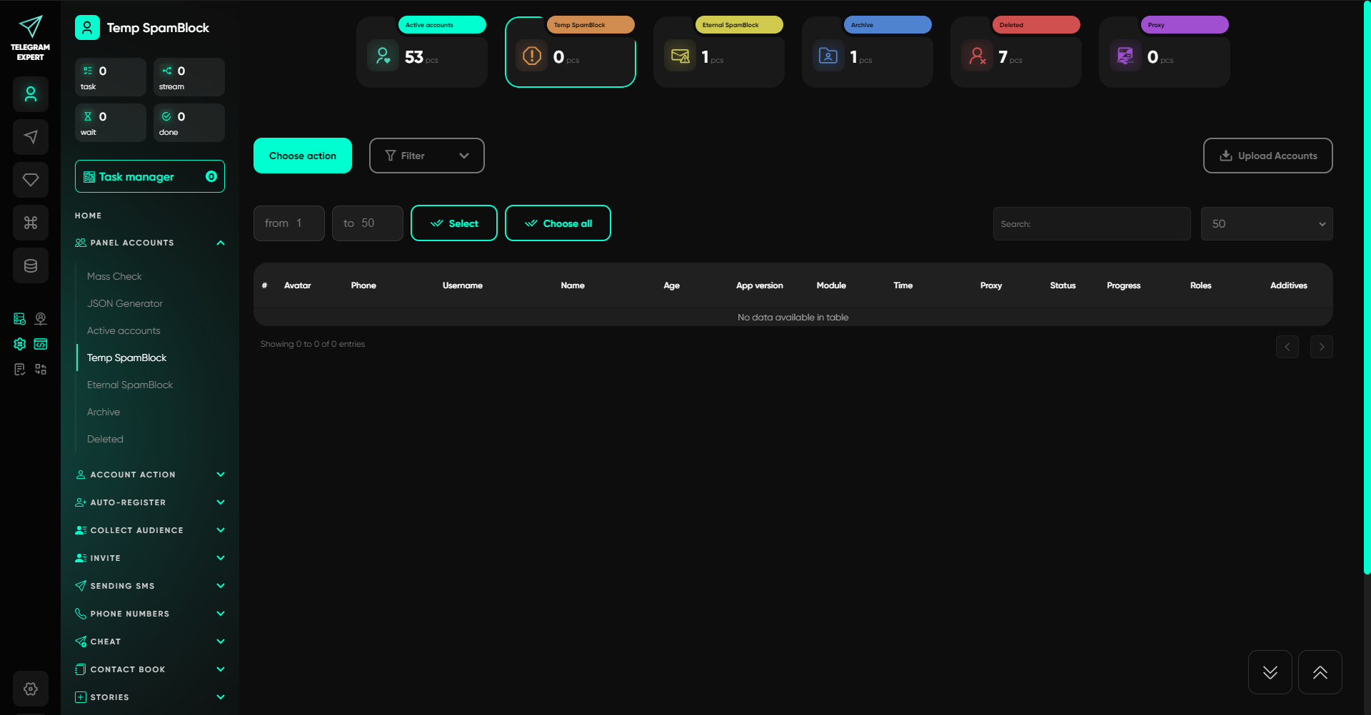Open the Filter dropdown
Viewport: 1371px width, 715px height.
coord(426,156)
